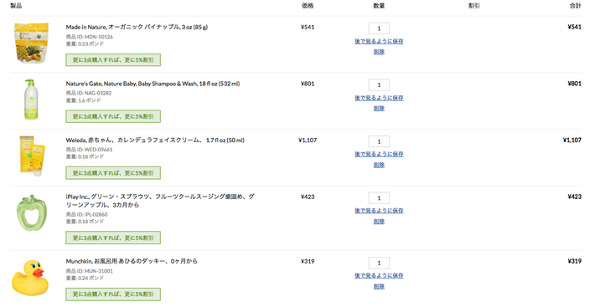
Task: Save iPlay green apple teether for later
Action: (379, 211)
